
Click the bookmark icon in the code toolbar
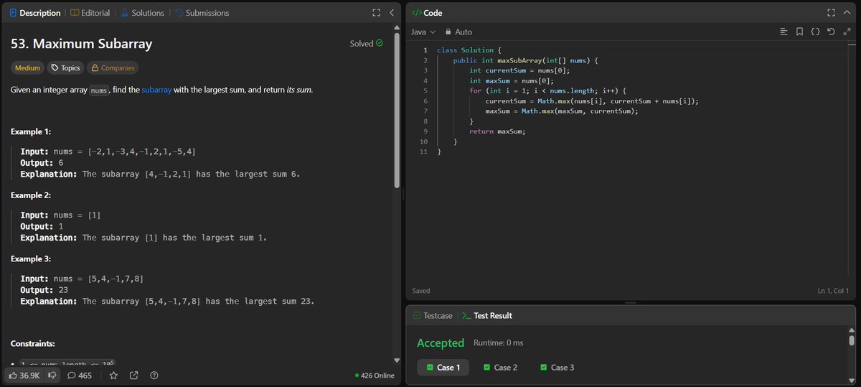[x=799, y=32]
